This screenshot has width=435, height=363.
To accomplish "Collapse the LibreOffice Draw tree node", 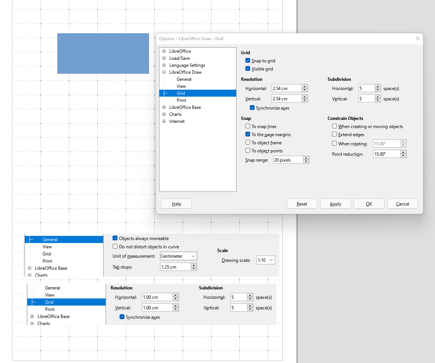I will click(x=164, y=72).
